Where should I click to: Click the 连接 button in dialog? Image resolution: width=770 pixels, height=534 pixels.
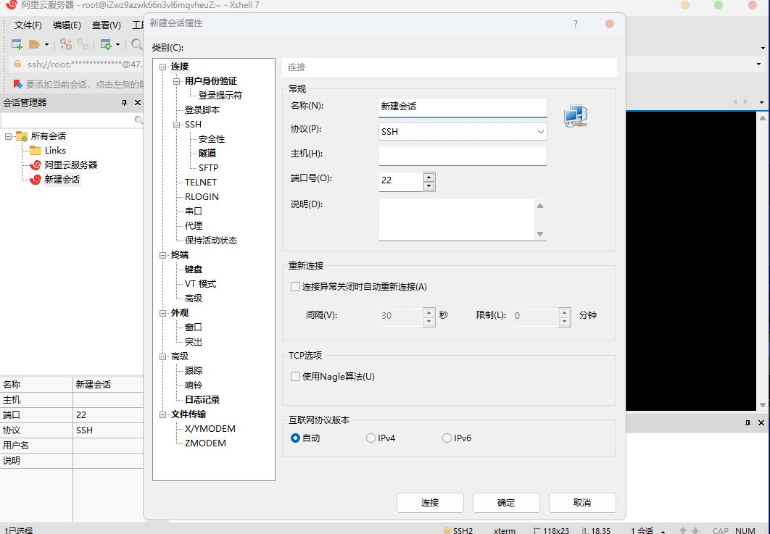click(x=430, y=503)
